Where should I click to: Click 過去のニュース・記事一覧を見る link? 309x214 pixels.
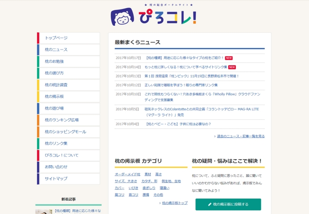(x=241, y=136)
